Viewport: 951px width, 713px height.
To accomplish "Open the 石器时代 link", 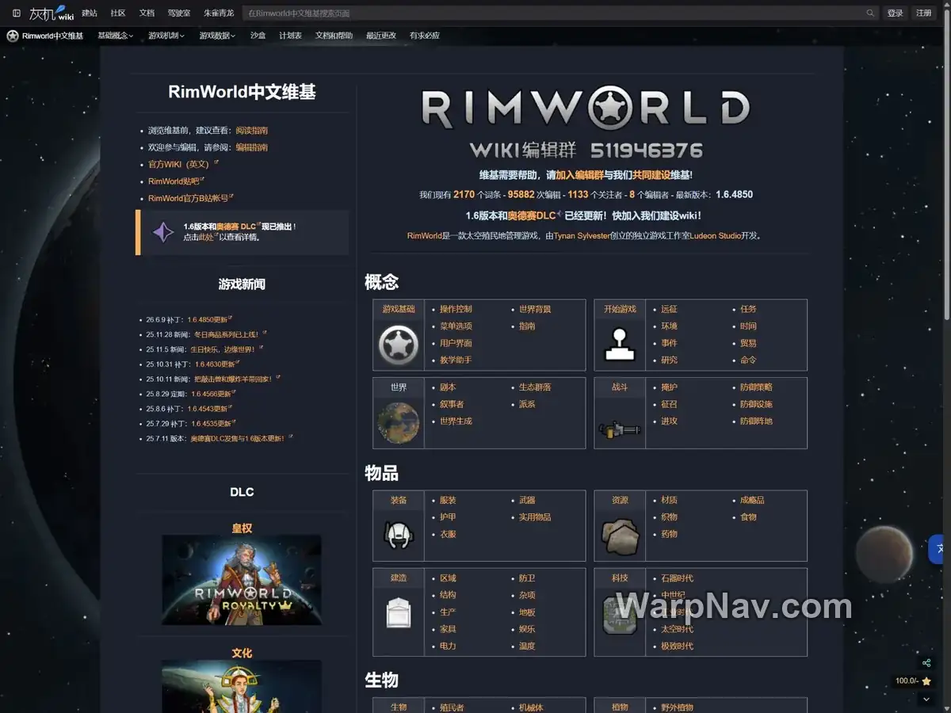I will click(677, 578).
